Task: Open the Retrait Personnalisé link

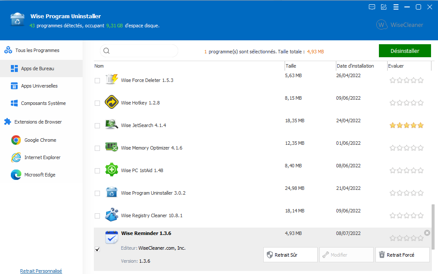Action: [x=41, y=271]
